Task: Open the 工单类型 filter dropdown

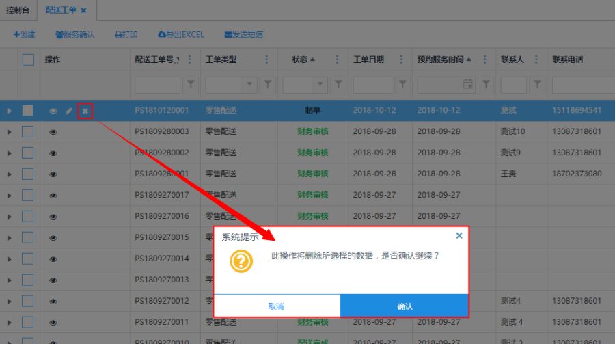Action: coord(249,84)
